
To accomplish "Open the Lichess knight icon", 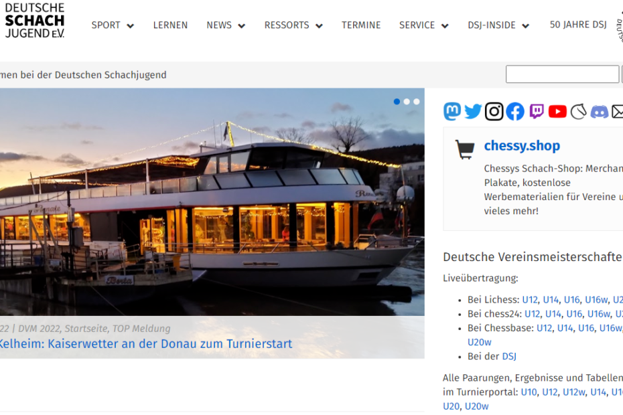I will 579,111.
